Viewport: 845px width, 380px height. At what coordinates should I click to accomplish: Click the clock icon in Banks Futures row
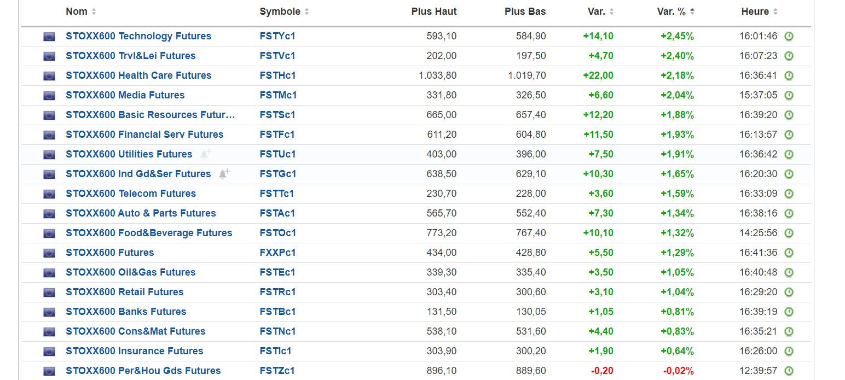(x=789, y=312)
